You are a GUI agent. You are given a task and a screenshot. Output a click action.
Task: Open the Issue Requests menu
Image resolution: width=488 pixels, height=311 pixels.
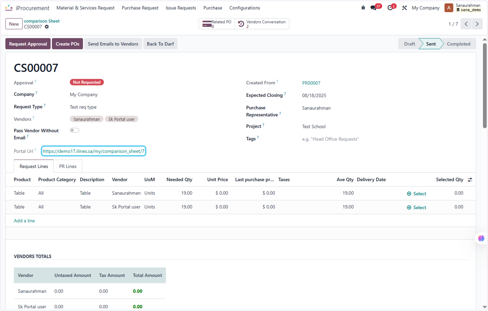click(x=181, y=8)
